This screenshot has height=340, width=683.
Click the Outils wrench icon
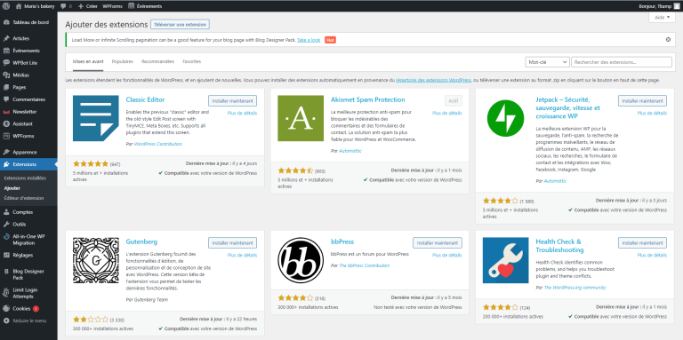pos(6,225)
